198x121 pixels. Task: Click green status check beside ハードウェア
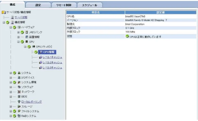point(15,27)
